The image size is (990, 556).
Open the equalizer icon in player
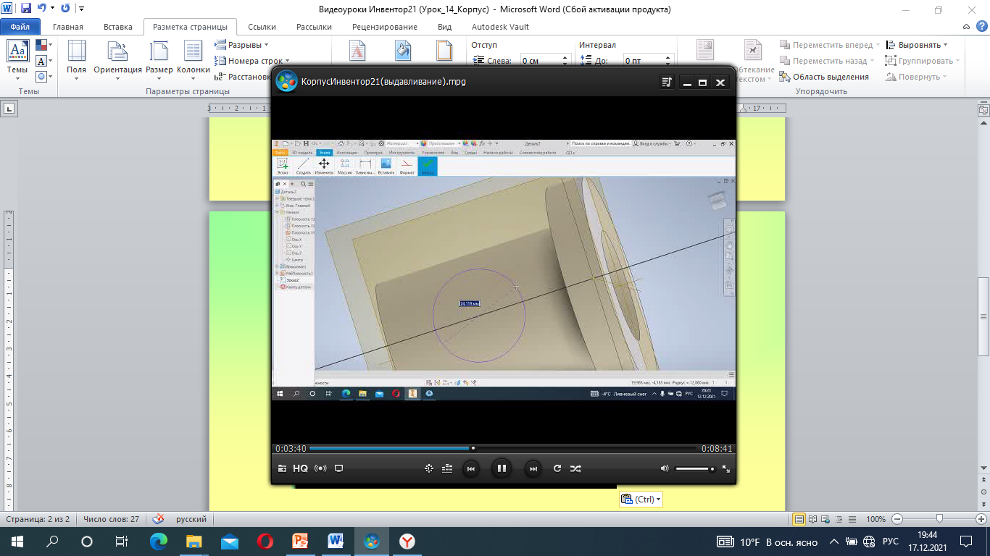click(x=447, y=468)
